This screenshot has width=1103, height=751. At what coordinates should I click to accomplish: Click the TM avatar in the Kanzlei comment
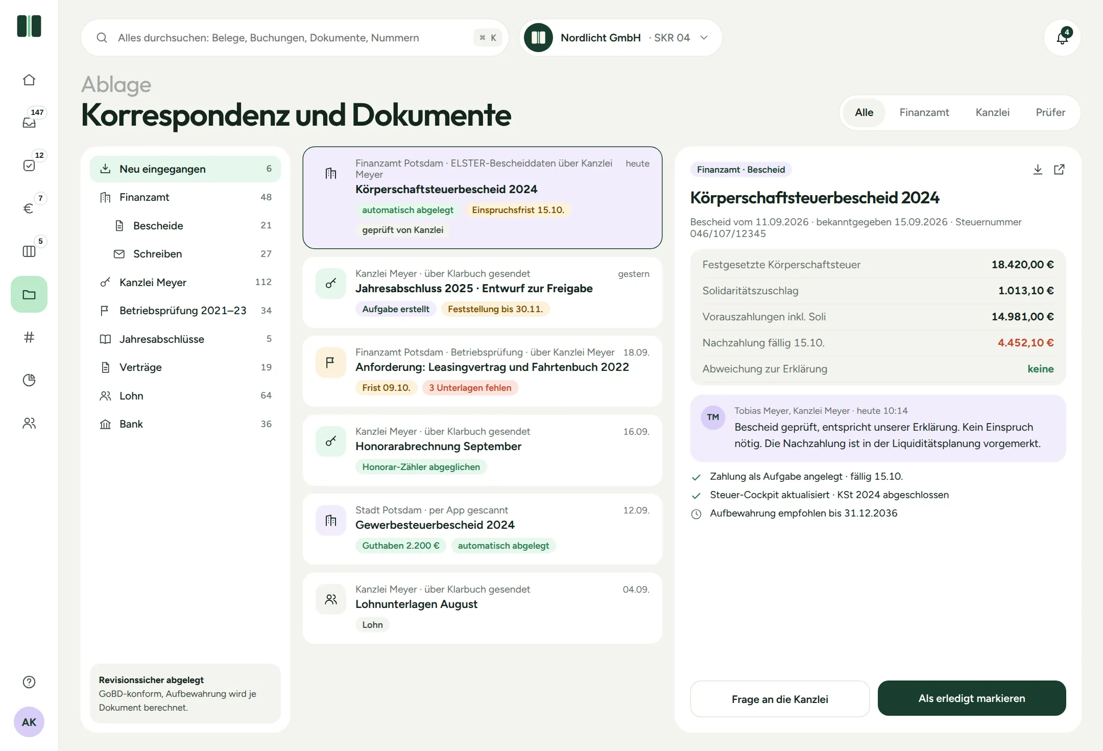click(x=713, y=417)
